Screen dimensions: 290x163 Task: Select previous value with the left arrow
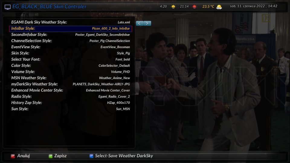tap(140, 23)
